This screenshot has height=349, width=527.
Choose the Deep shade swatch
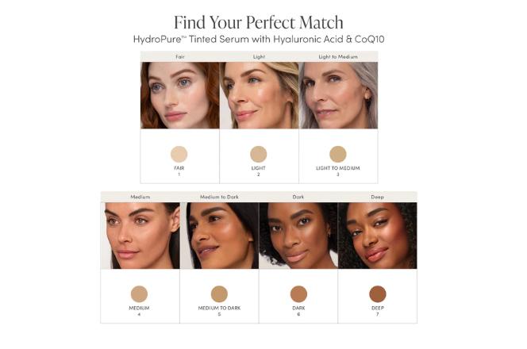click(x=378, y=294)
